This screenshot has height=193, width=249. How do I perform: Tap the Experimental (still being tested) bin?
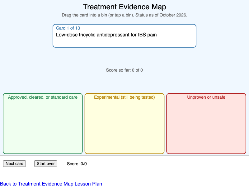(x=125, y=124)
